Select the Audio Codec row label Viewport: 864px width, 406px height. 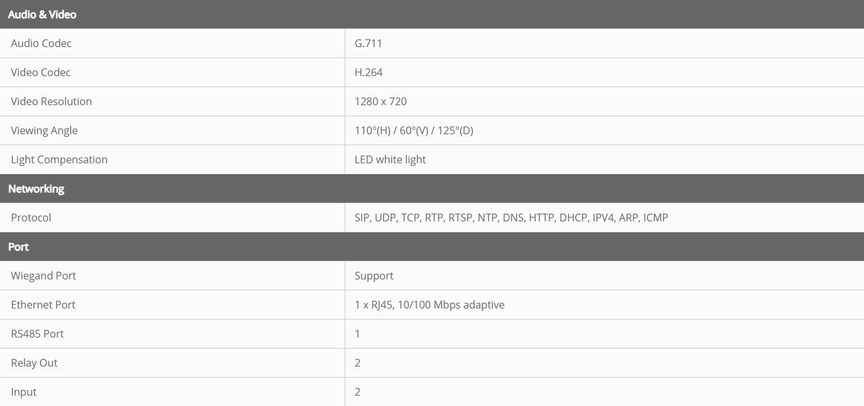41,43
